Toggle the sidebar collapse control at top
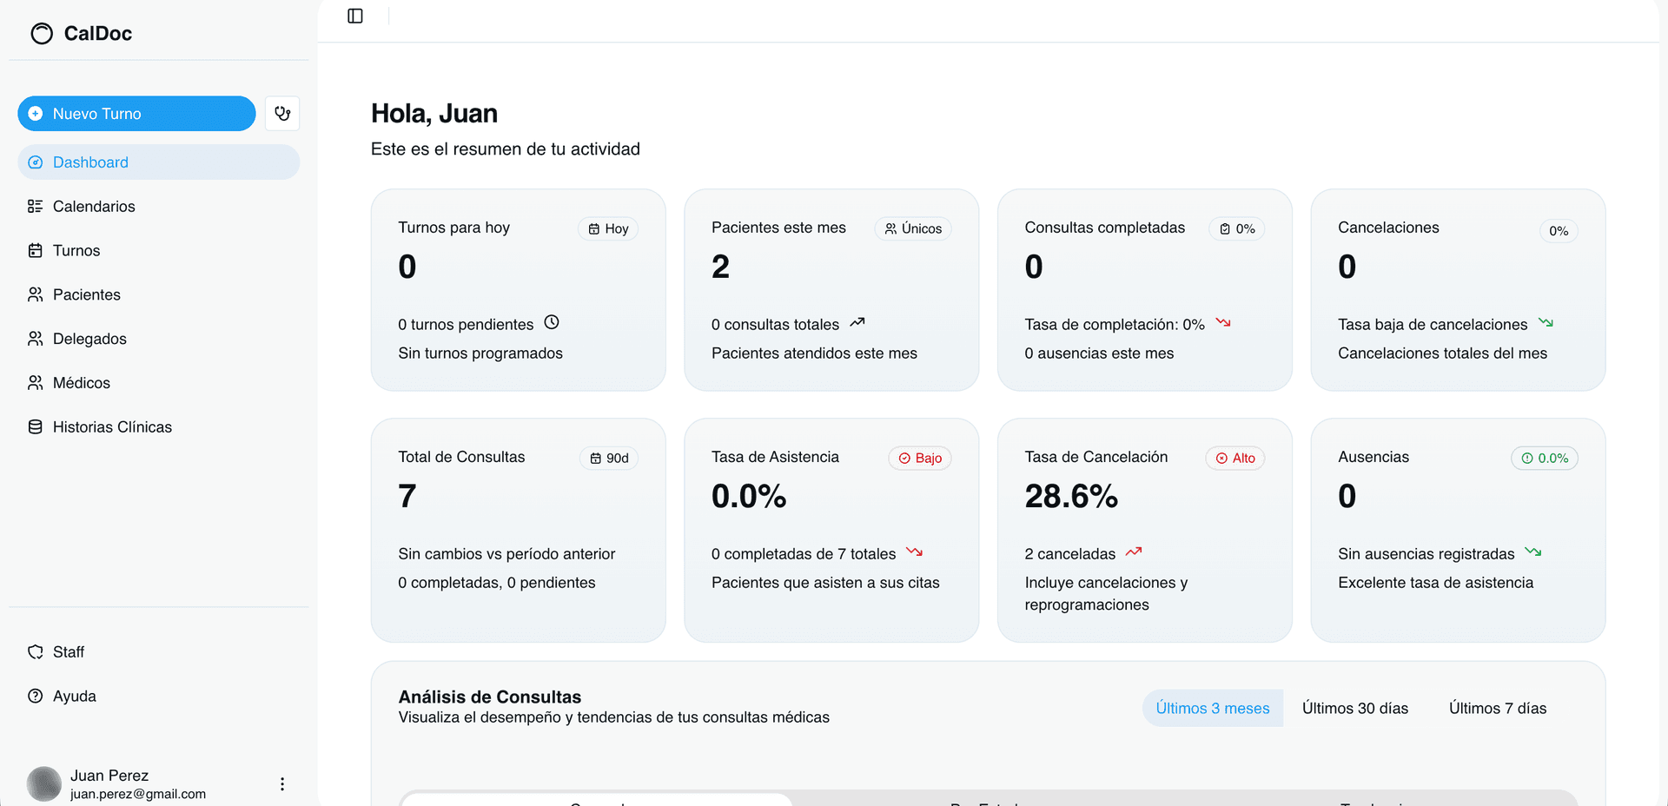Screen dimensions: 1668x806 pos(354,15)
